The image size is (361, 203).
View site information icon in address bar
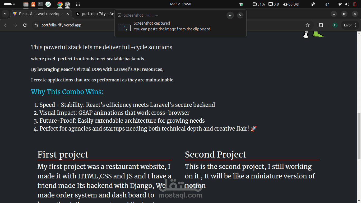[36, 25]
